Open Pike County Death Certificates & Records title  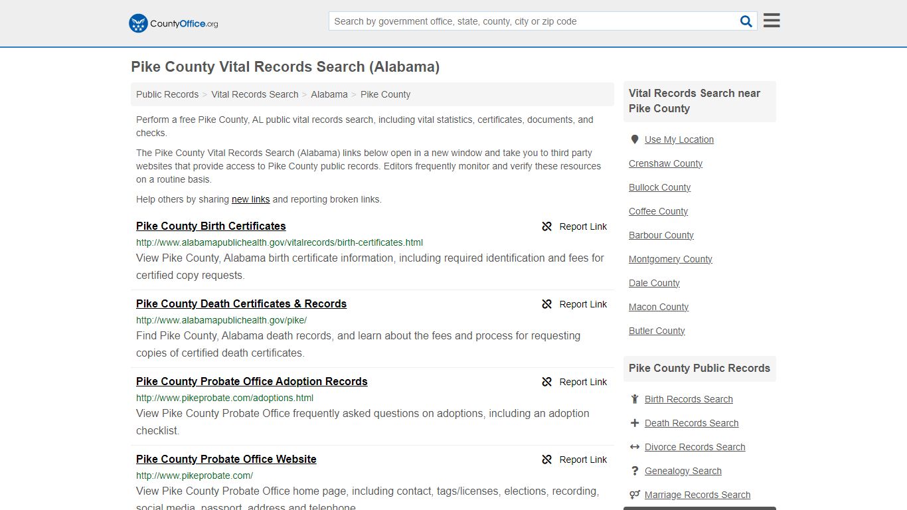coord(241,303)
